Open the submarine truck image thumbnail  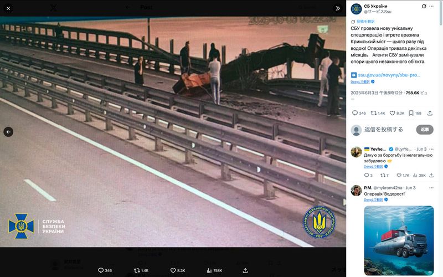point(399,240)
